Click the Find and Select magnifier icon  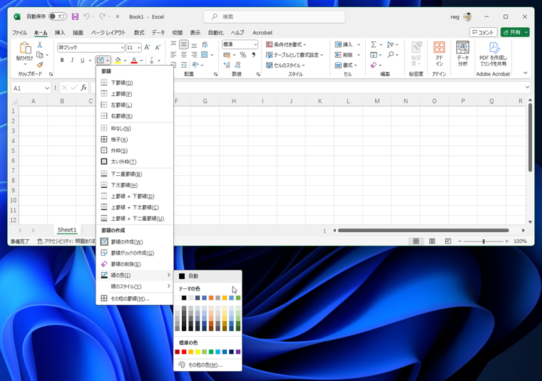click(391, 55)
